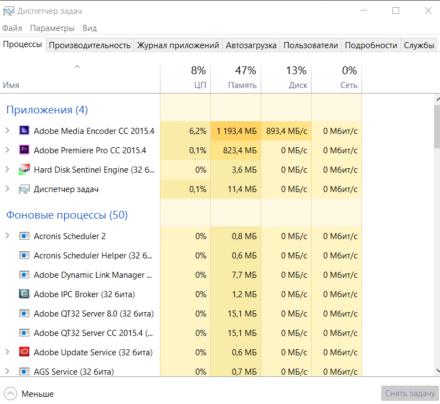Open the Файл menu

click(x=12, y=28)
